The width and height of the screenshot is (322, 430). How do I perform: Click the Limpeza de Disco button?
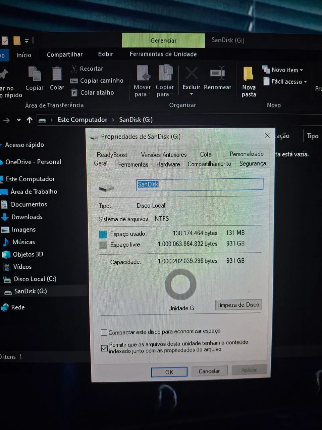(238, 305)
